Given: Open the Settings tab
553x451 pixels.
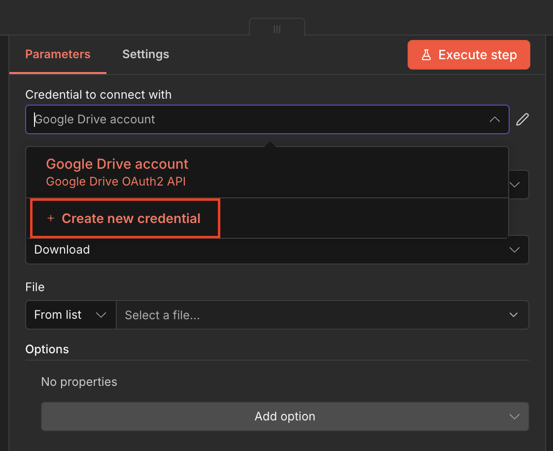Looking at the screenshot, I should coord(146,54).
